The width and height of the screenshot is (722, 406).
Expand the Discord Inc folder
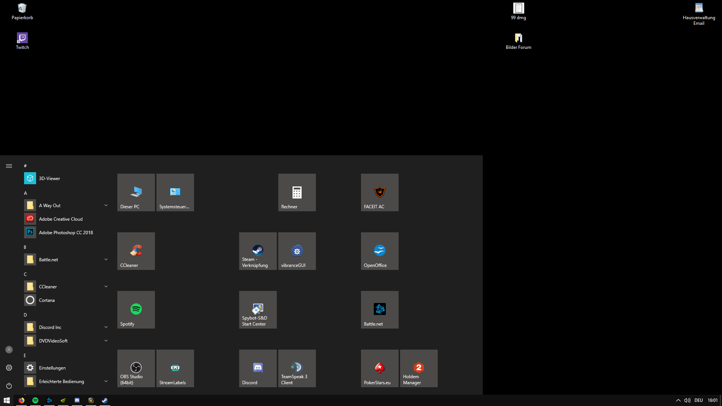tap(67, 327)
